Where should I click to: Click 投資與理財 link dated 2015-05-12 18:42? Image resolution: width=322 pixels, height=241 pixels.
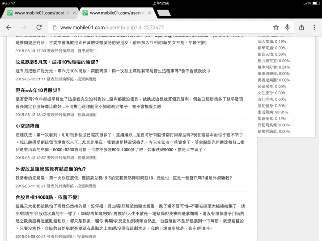tap(87, 115)
